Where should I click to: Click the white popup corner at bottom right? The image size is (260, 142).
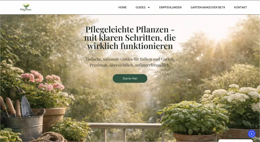pos(235,141)
